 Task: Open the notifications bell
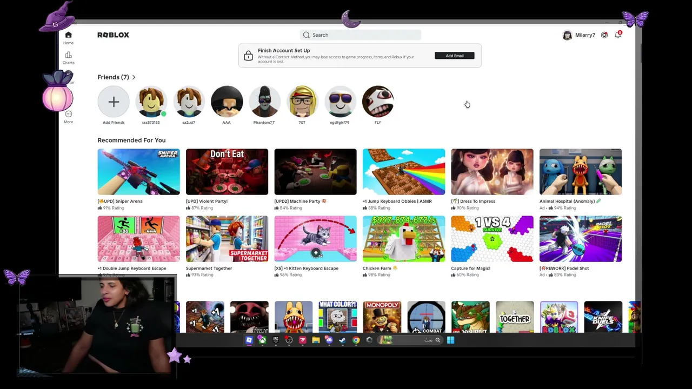click(x=618, y=35)
